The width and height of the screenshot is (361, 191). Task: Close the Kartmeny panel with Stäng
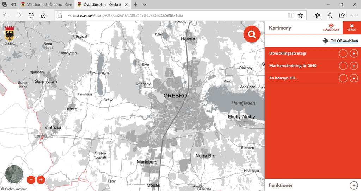[x=351, y=28]
